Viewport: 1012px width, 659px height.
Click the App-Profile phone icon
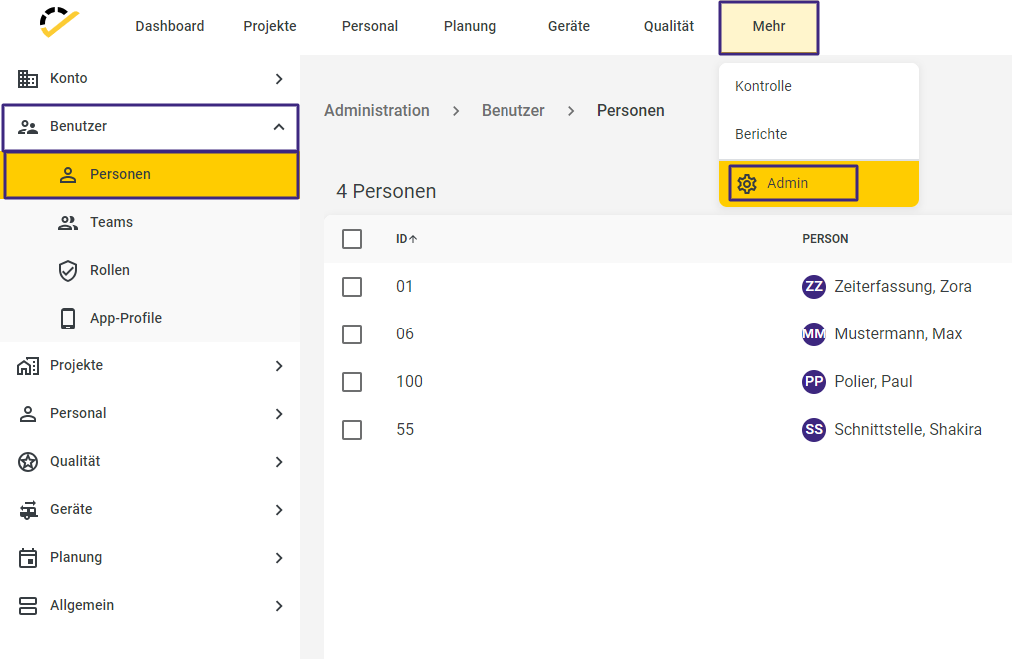(x=68, y=318)
